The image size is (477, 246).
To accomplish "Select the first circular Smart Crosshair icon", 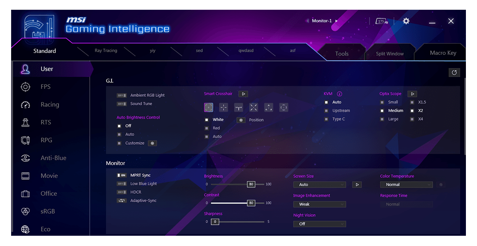I will click(x=209, y=107).
